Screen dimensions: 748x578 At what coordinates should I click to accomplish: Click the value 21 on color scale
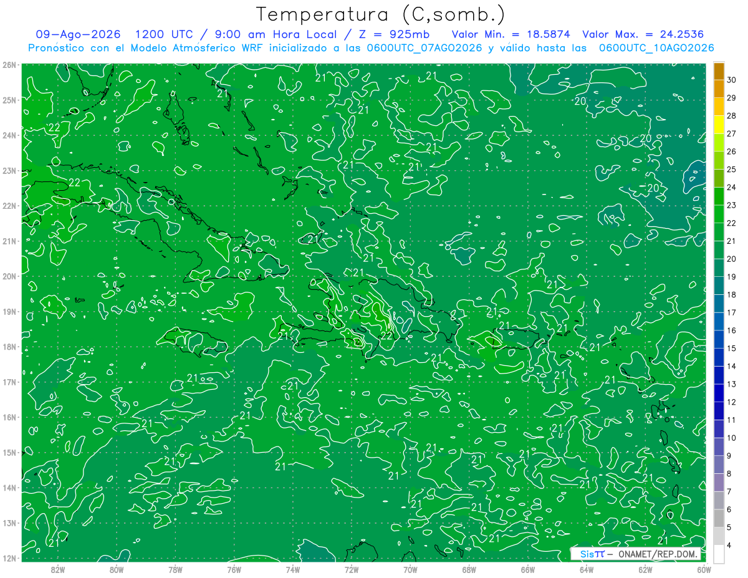[732, 241]
